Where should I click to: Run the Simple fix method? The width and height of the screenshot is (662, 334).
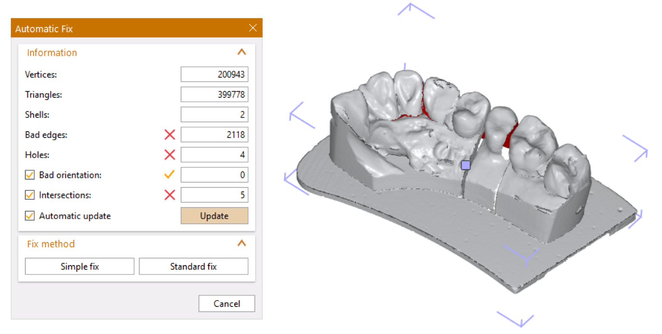tap(79, 266)
